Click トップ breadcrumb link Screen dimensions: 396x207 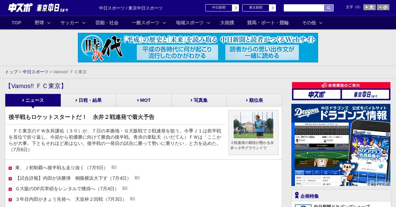tap(11, 72)
